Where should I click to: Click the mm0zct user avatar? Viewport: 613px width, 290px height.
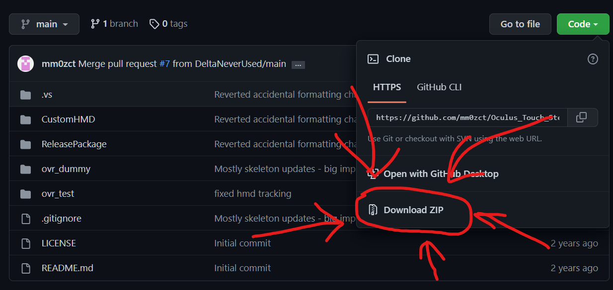25,63
